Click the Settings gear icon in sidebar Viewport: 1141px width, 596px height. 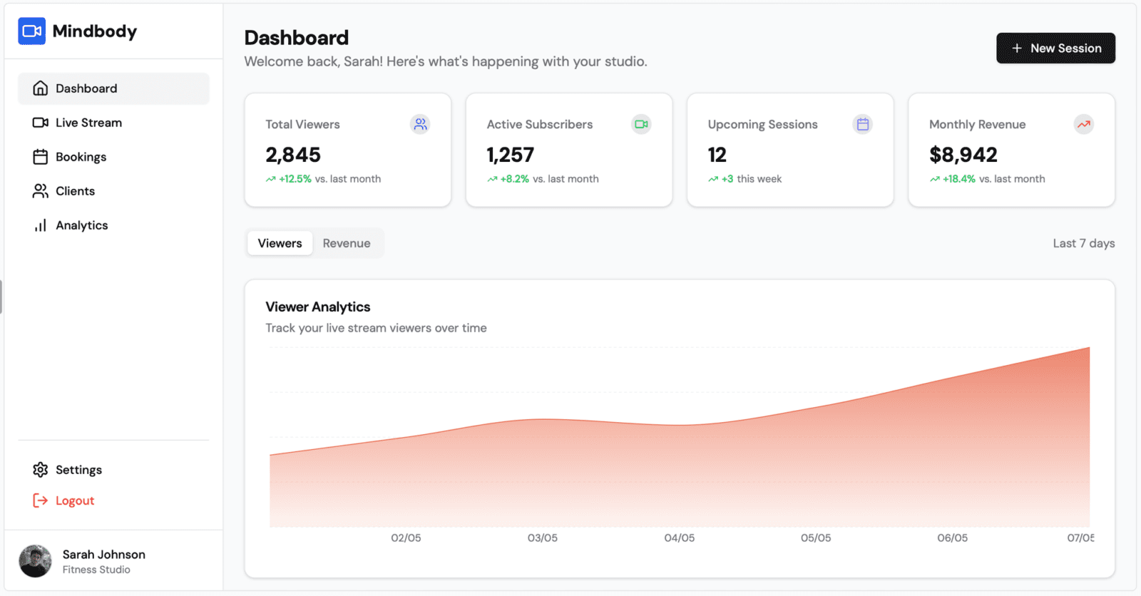click(41, 470)
